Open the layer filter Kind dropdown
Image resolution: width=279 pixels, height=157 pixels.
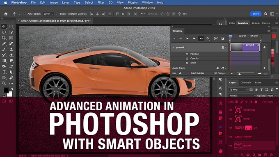click(x=238, y=90)
